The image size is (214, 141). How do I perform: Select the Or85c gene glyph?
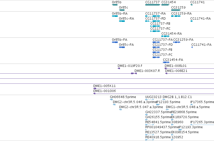(122, 10)
